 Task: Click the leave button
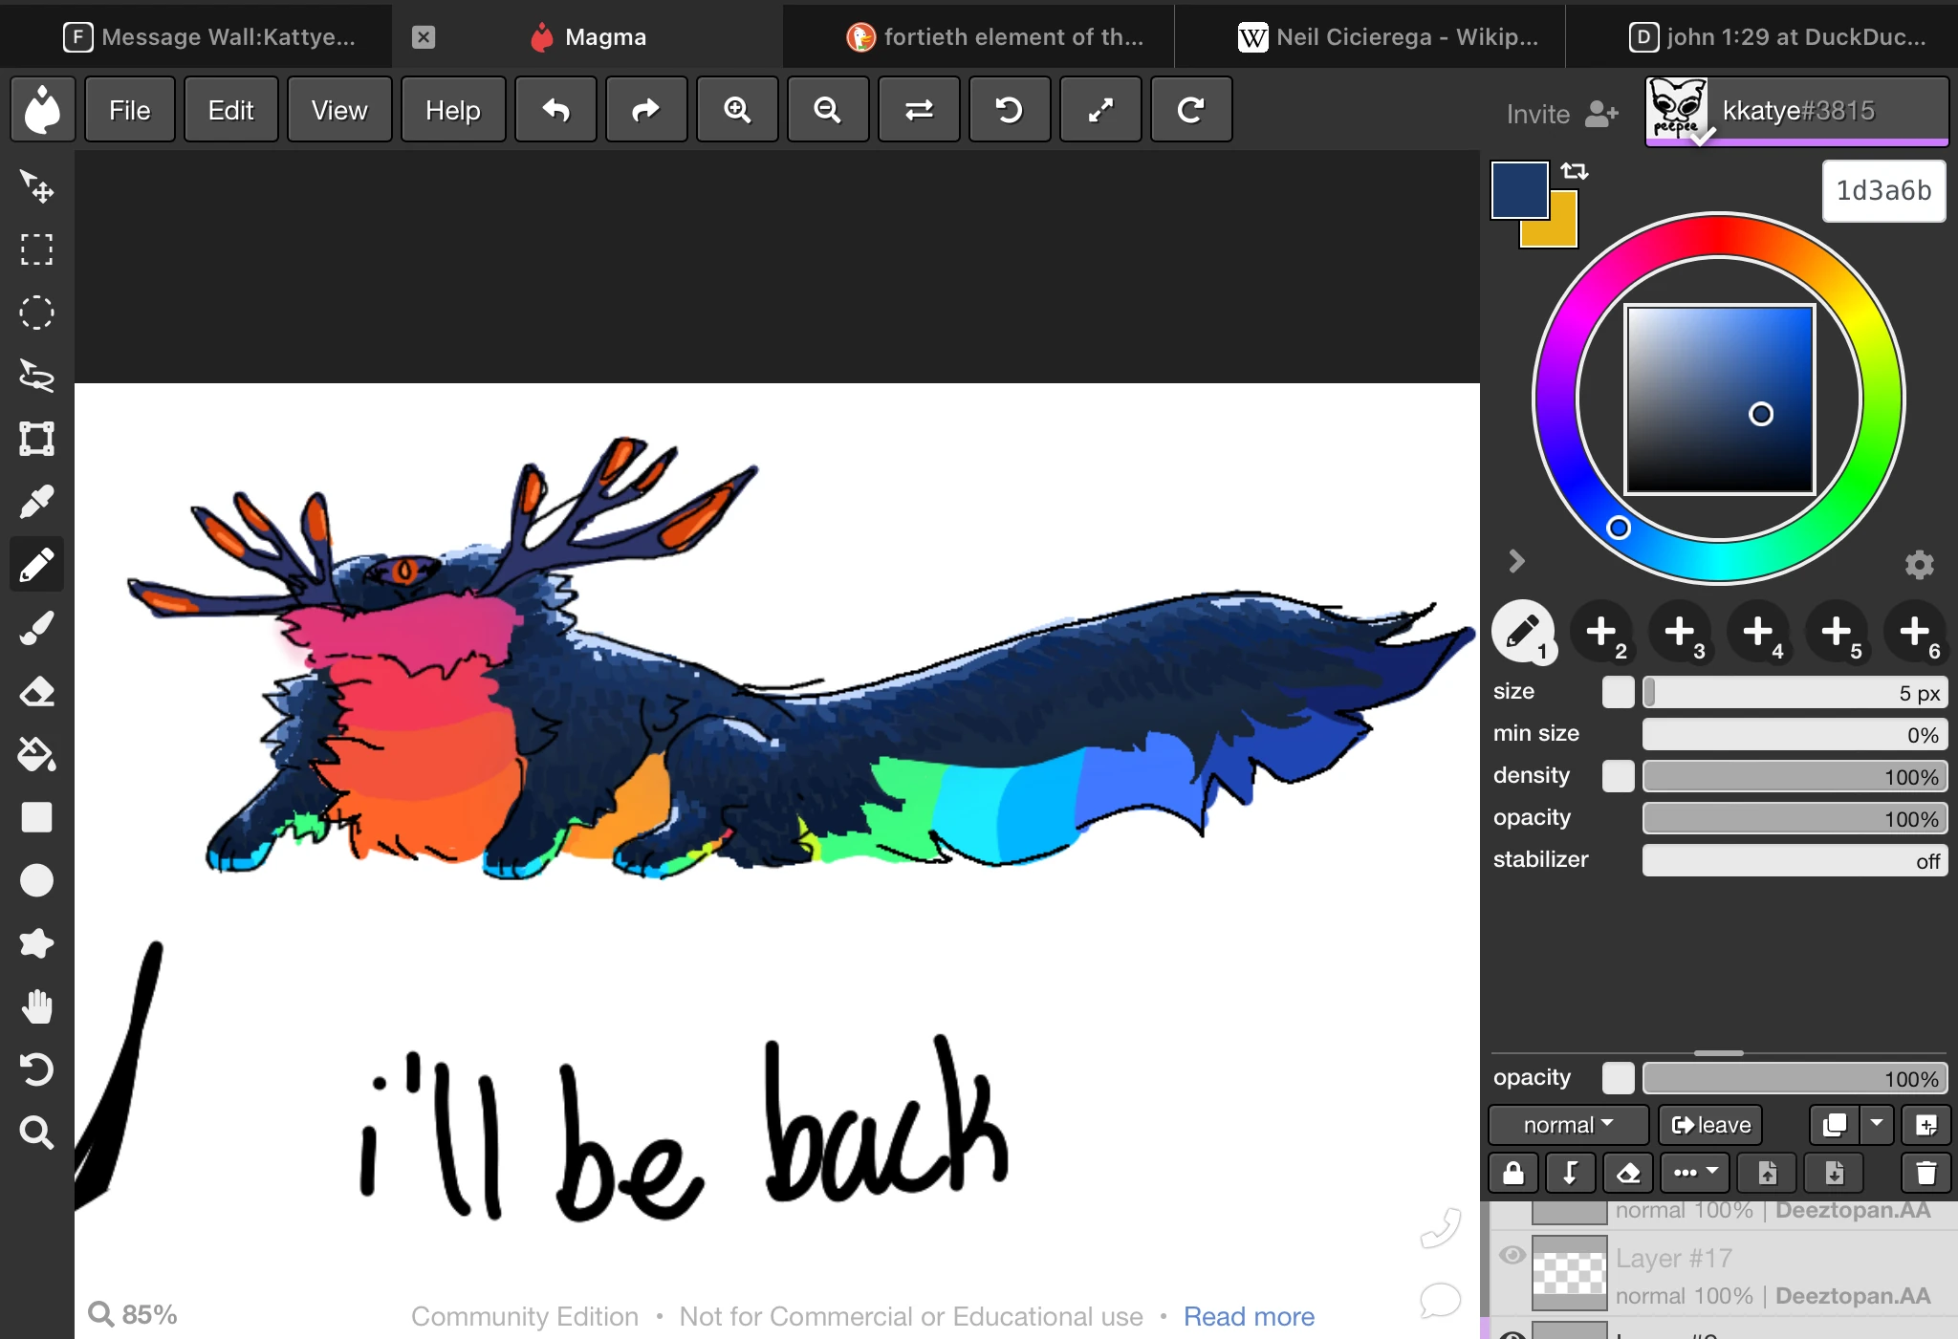[x=1709, y=1125]
